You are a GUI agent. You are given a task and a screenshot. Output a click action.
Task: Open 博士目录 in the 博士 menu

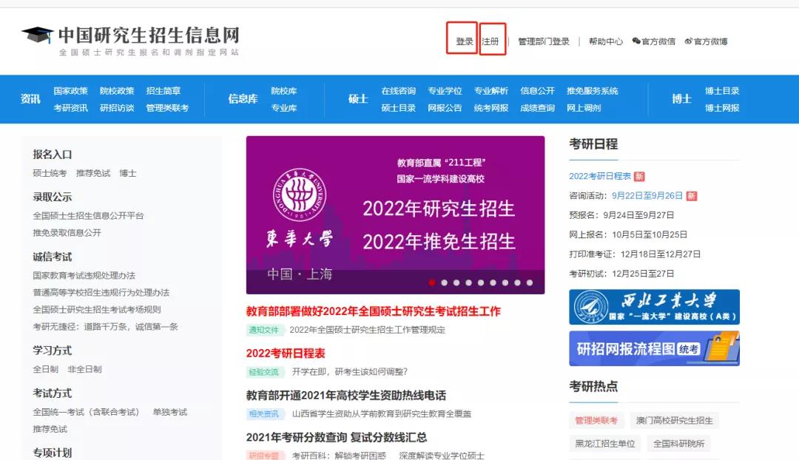[x=721, y=91]
